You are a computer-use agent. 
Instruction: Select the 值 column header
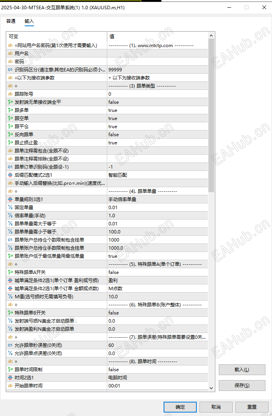tap(158, 37)
